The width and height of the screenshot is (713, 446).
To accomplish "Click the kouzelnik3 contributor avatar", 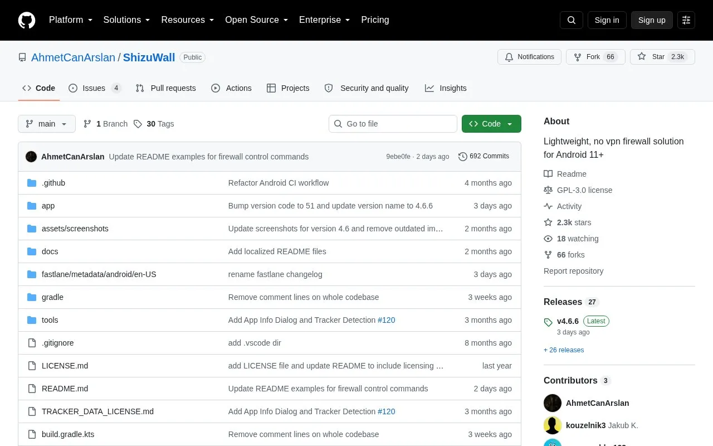I will [x=553, y=425].
